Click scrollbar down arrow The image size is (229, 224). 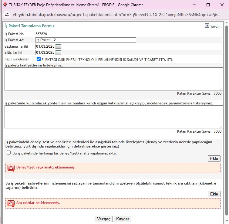pos(227,221)
